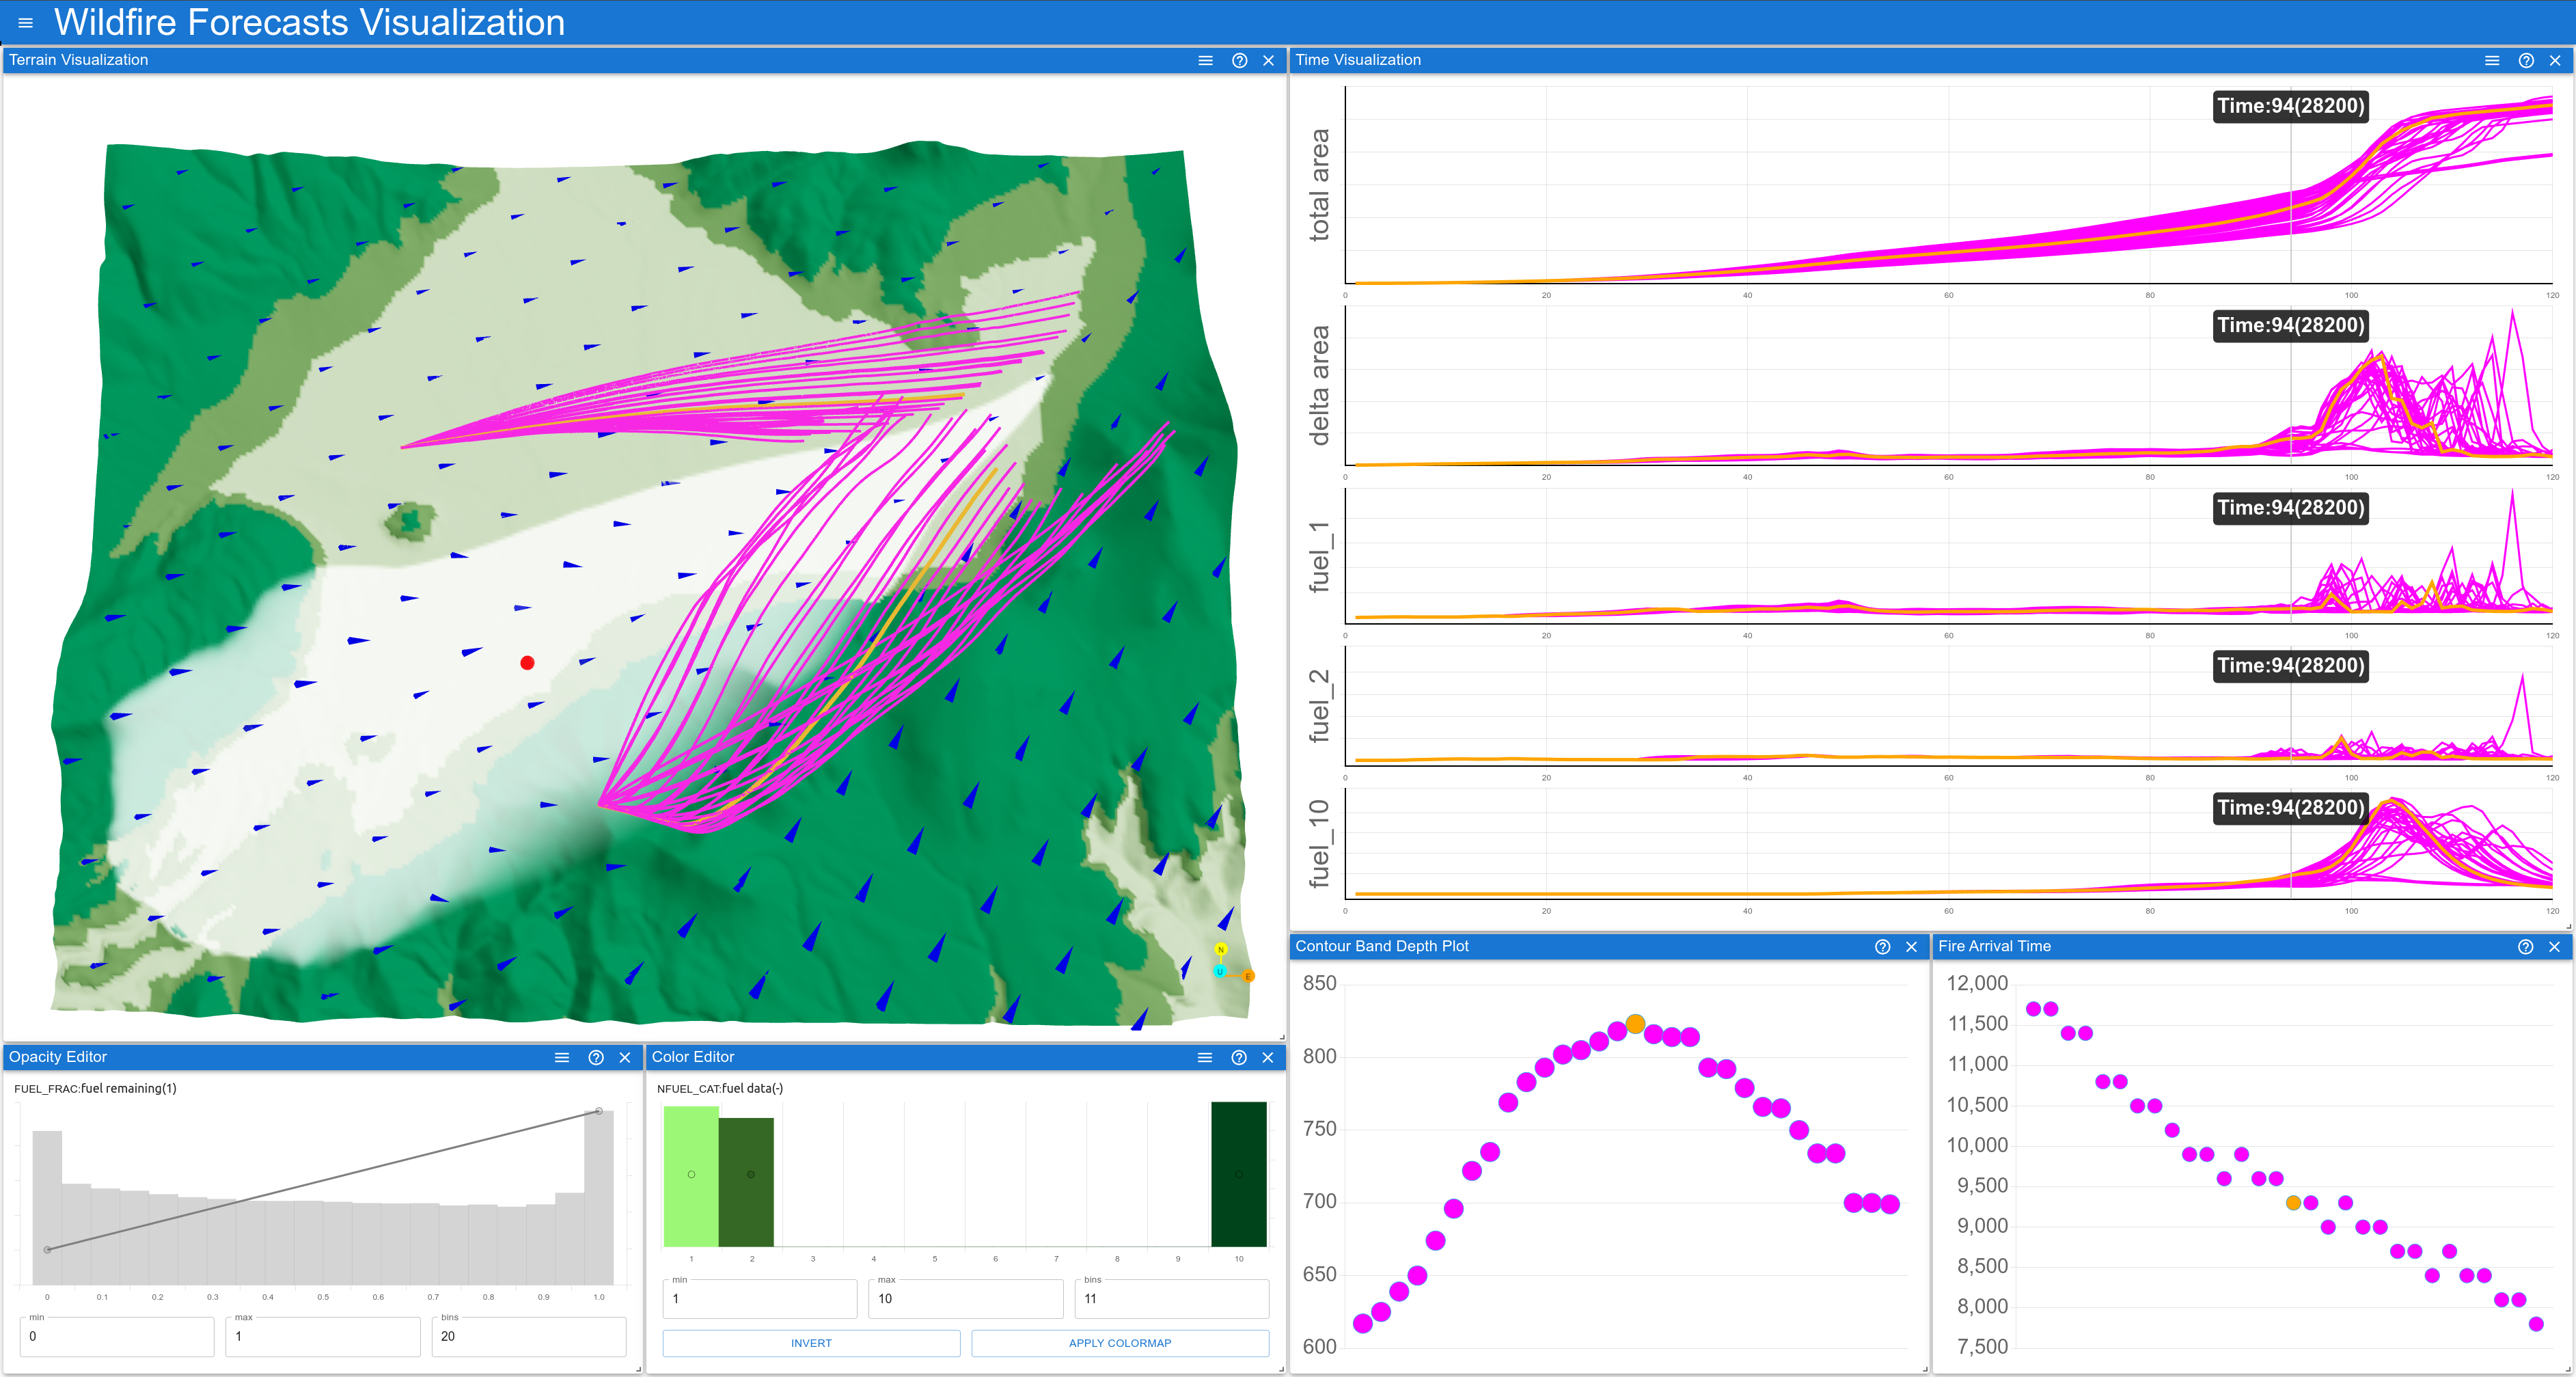Click Contour Band Depth Plot help icon

tap(1882, 946)
